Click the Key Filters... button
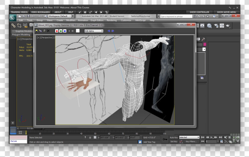Screen dimensions: 249x157 [x=191, y=141]
